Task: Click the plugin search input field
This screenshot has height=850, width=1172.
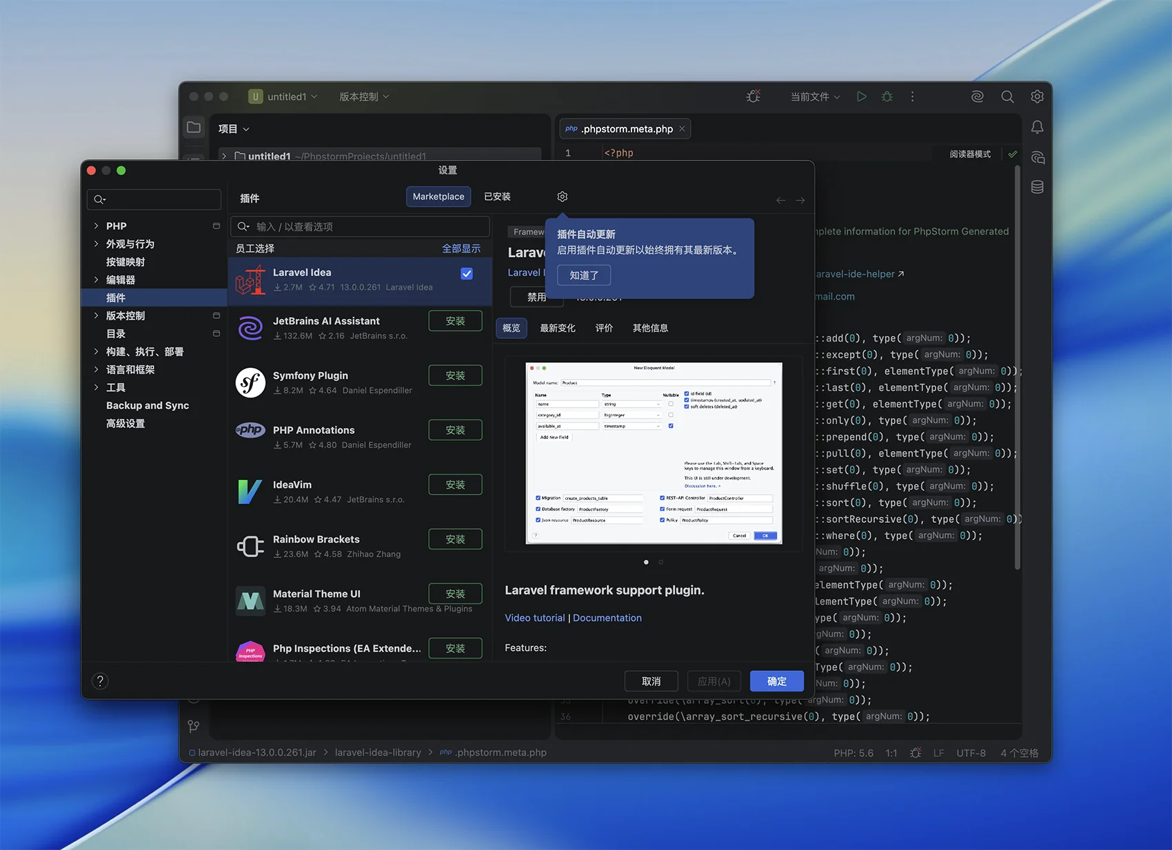Action: click(x=369, y=227)
